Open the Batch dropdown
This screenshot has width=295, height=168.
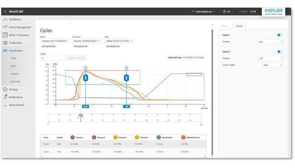(x=119, y=41)
